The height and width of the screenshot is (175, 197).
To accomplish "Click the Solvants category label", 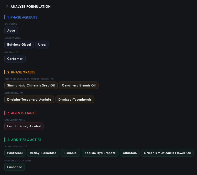I will pyautogui.click(x=10, y=24).
